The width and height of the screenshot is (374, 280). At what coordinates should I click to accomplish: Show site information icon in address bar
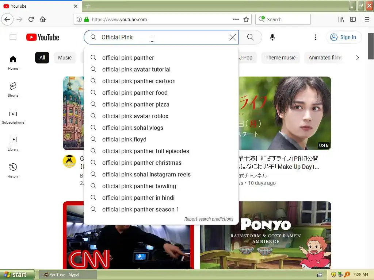click(x=79, y=19)
